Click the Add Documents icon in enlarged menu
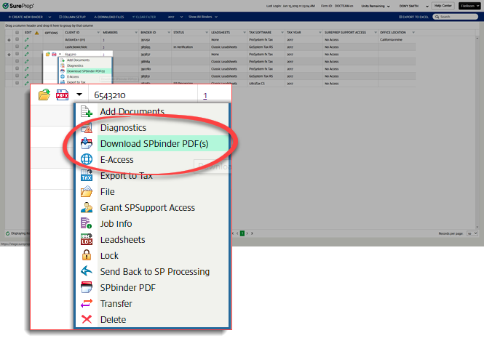Screen dimensions: 484x341 coord(87,112)
